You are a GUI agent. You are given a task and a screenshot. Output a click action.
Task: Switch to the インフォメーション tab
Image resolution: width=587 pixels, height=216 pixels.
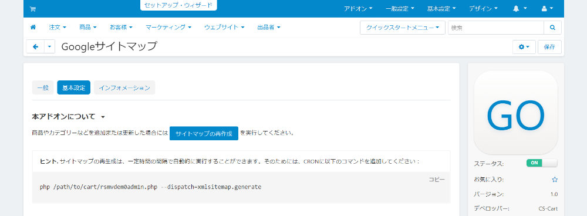(124, 88)
